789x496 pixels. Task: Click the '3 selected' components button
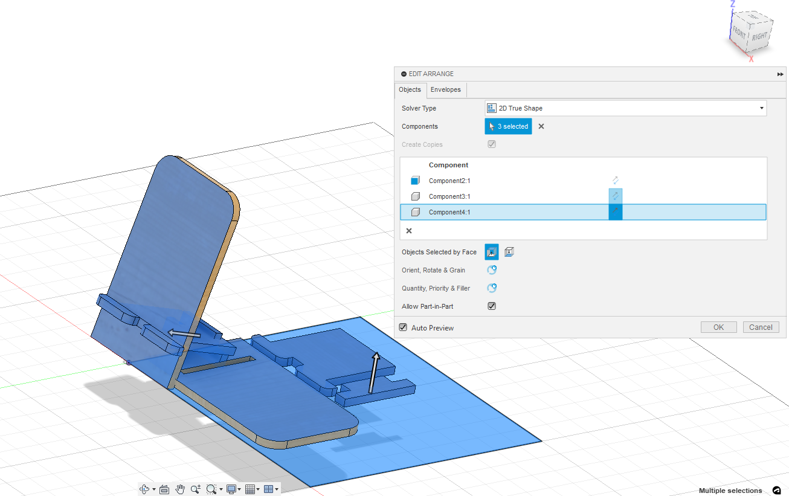pos(508,126)
